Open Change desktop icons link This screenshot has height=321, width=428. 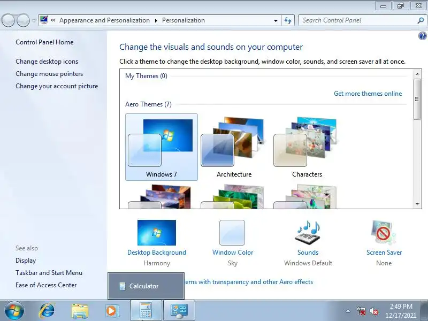pos(47,62)
